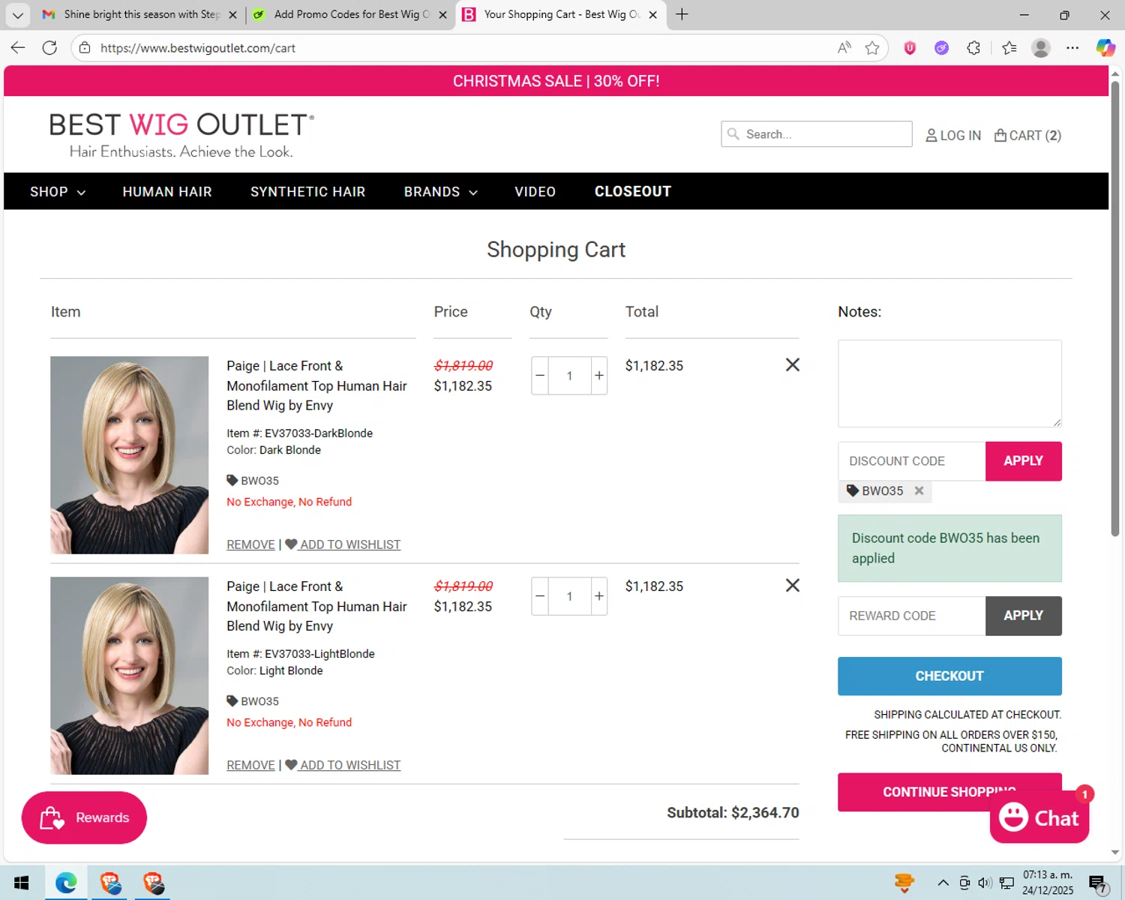Screen dimensions: 1125x900
Task: Delete Dark Blonde wig with X icon
Action: (x=792, y=364)
